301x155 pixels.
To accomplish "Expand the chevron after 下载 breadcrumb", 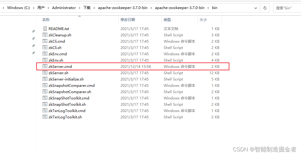I will (x=94, y=8).
